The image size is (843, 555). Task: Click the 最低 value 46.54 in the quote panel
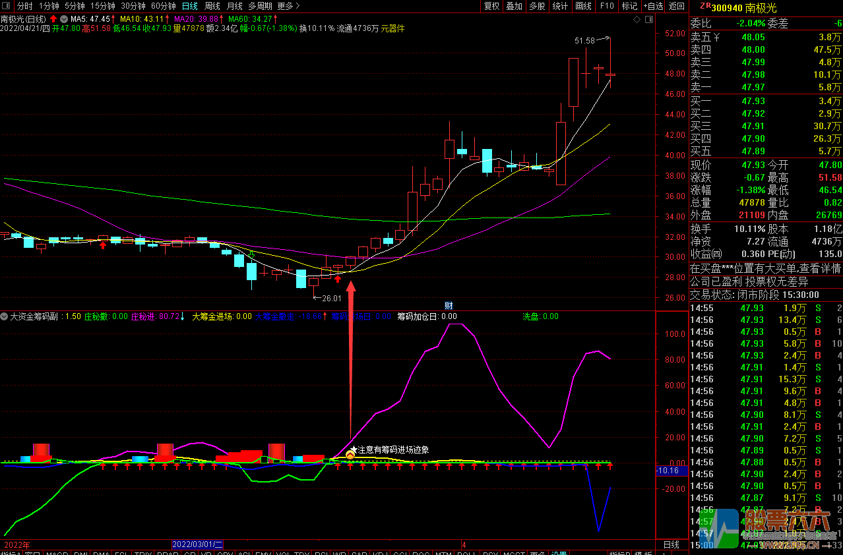click(830, 190)
